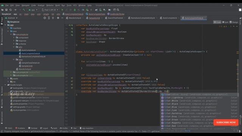242x136 pixels.
Task: Open the Favorites star side tab
Action: [x=2, y=104]
